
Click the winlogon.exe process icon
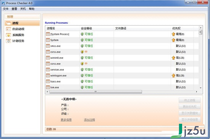click(x=48, y=75)
